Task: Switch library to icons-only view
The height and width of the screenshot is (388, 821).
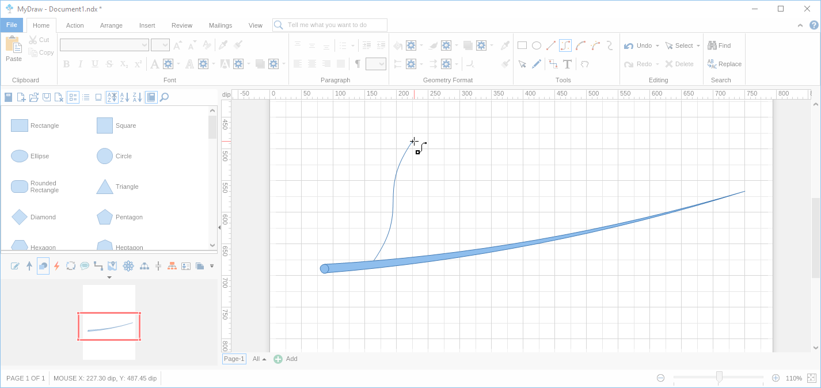Action: click(98, 97)
